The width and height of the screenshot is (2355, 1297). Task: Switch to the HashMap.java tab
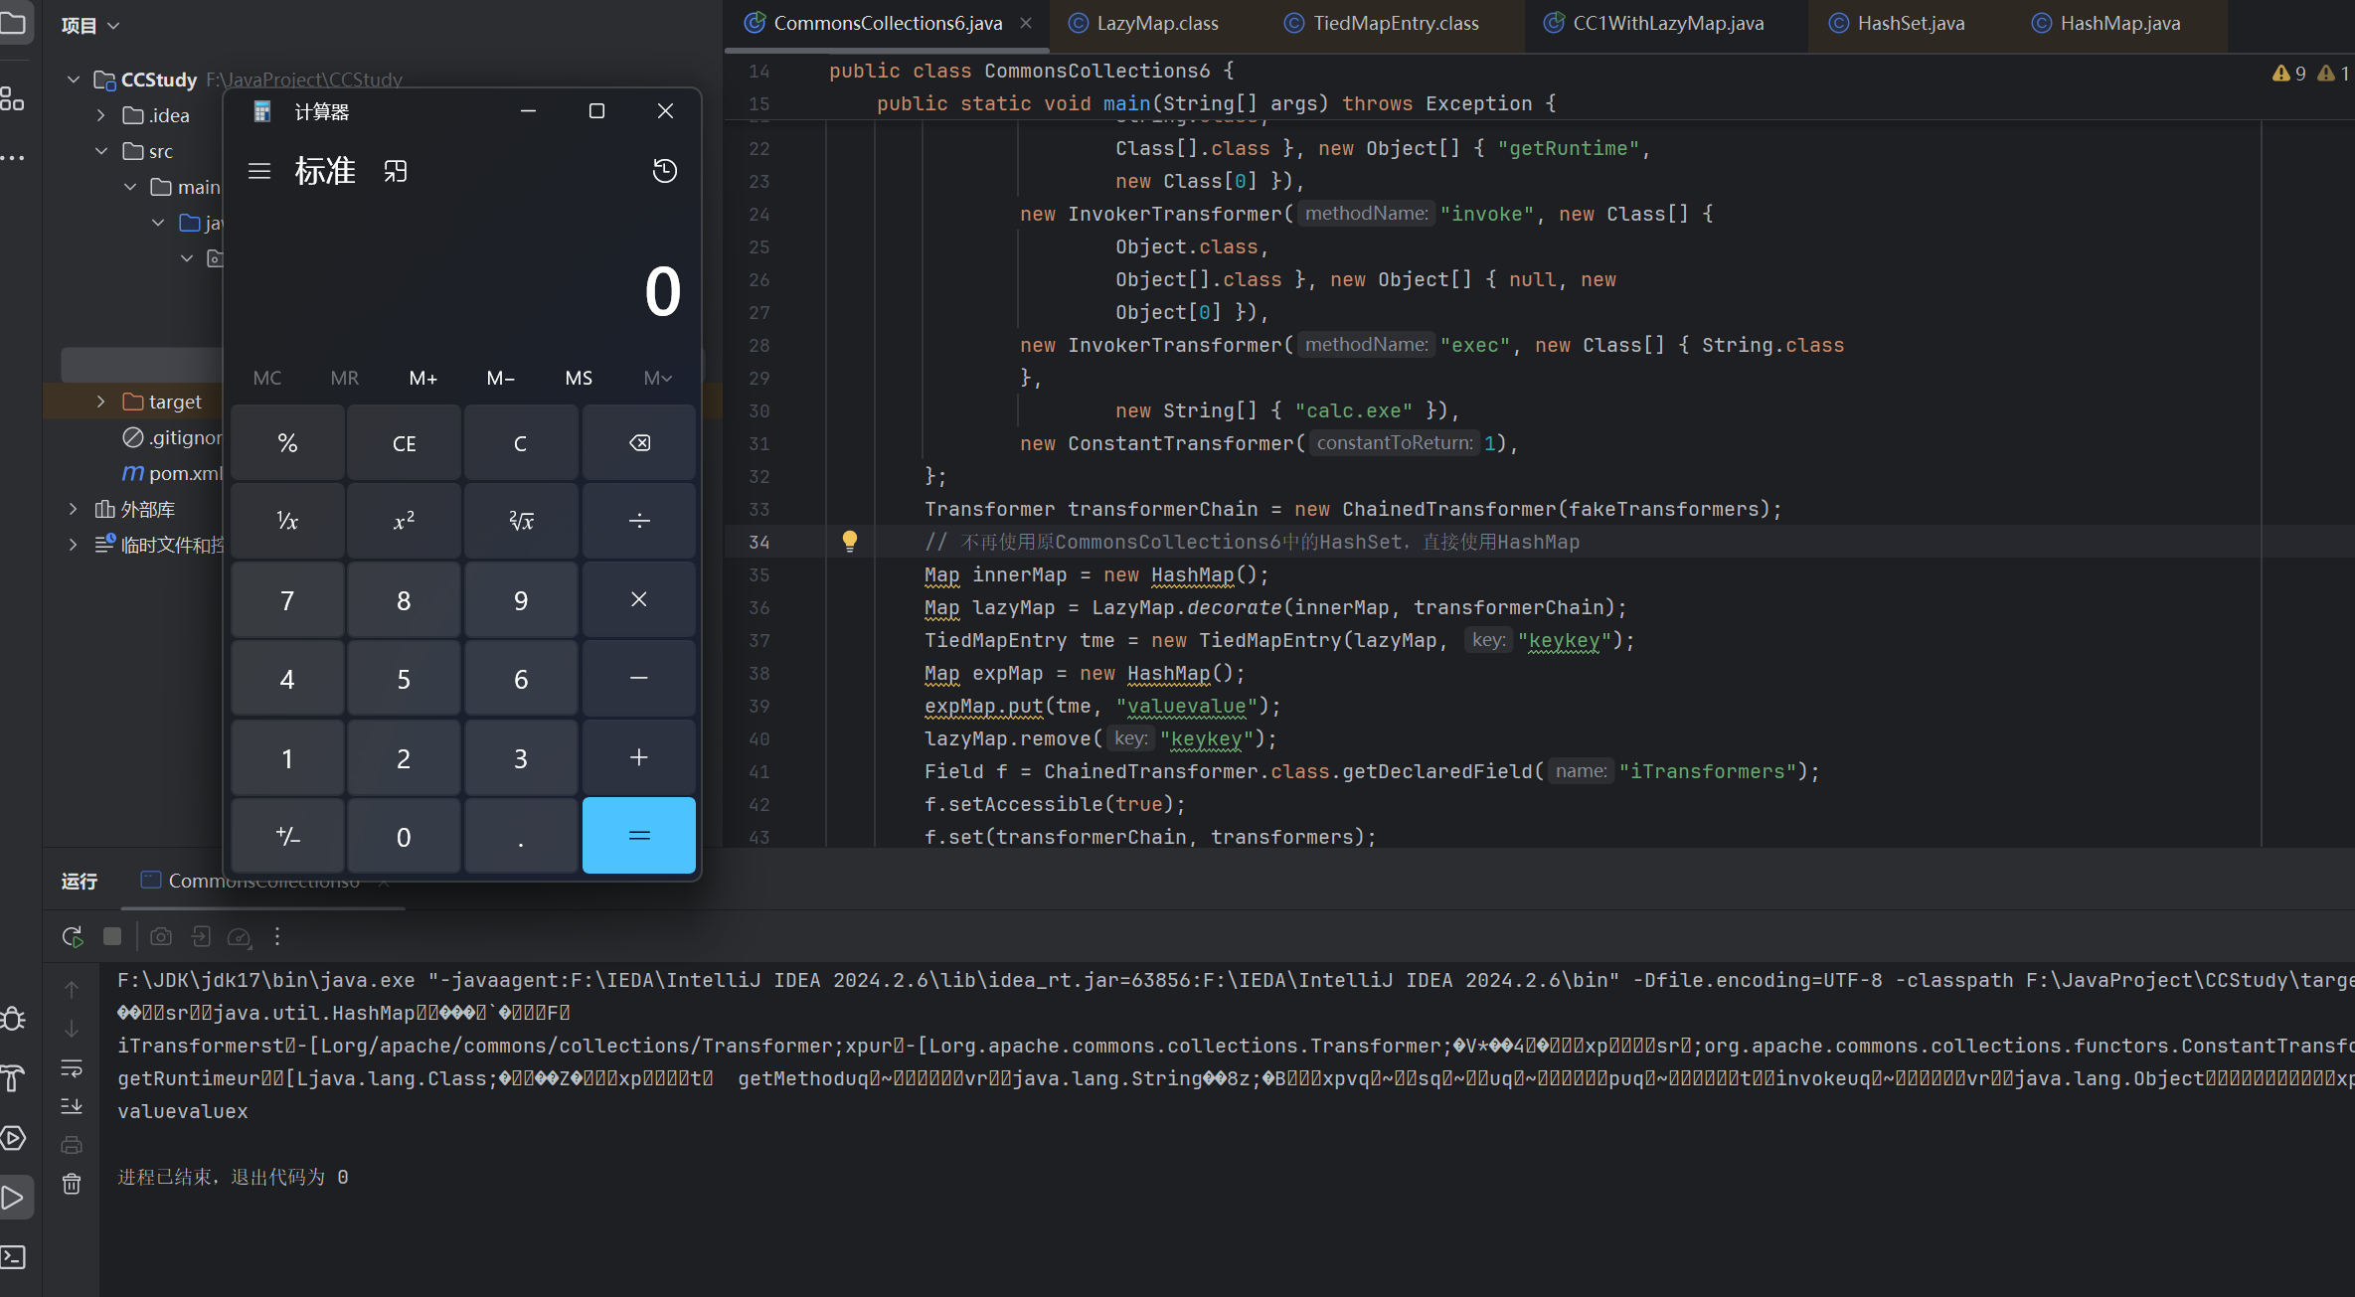click(x=2118, y=24)
